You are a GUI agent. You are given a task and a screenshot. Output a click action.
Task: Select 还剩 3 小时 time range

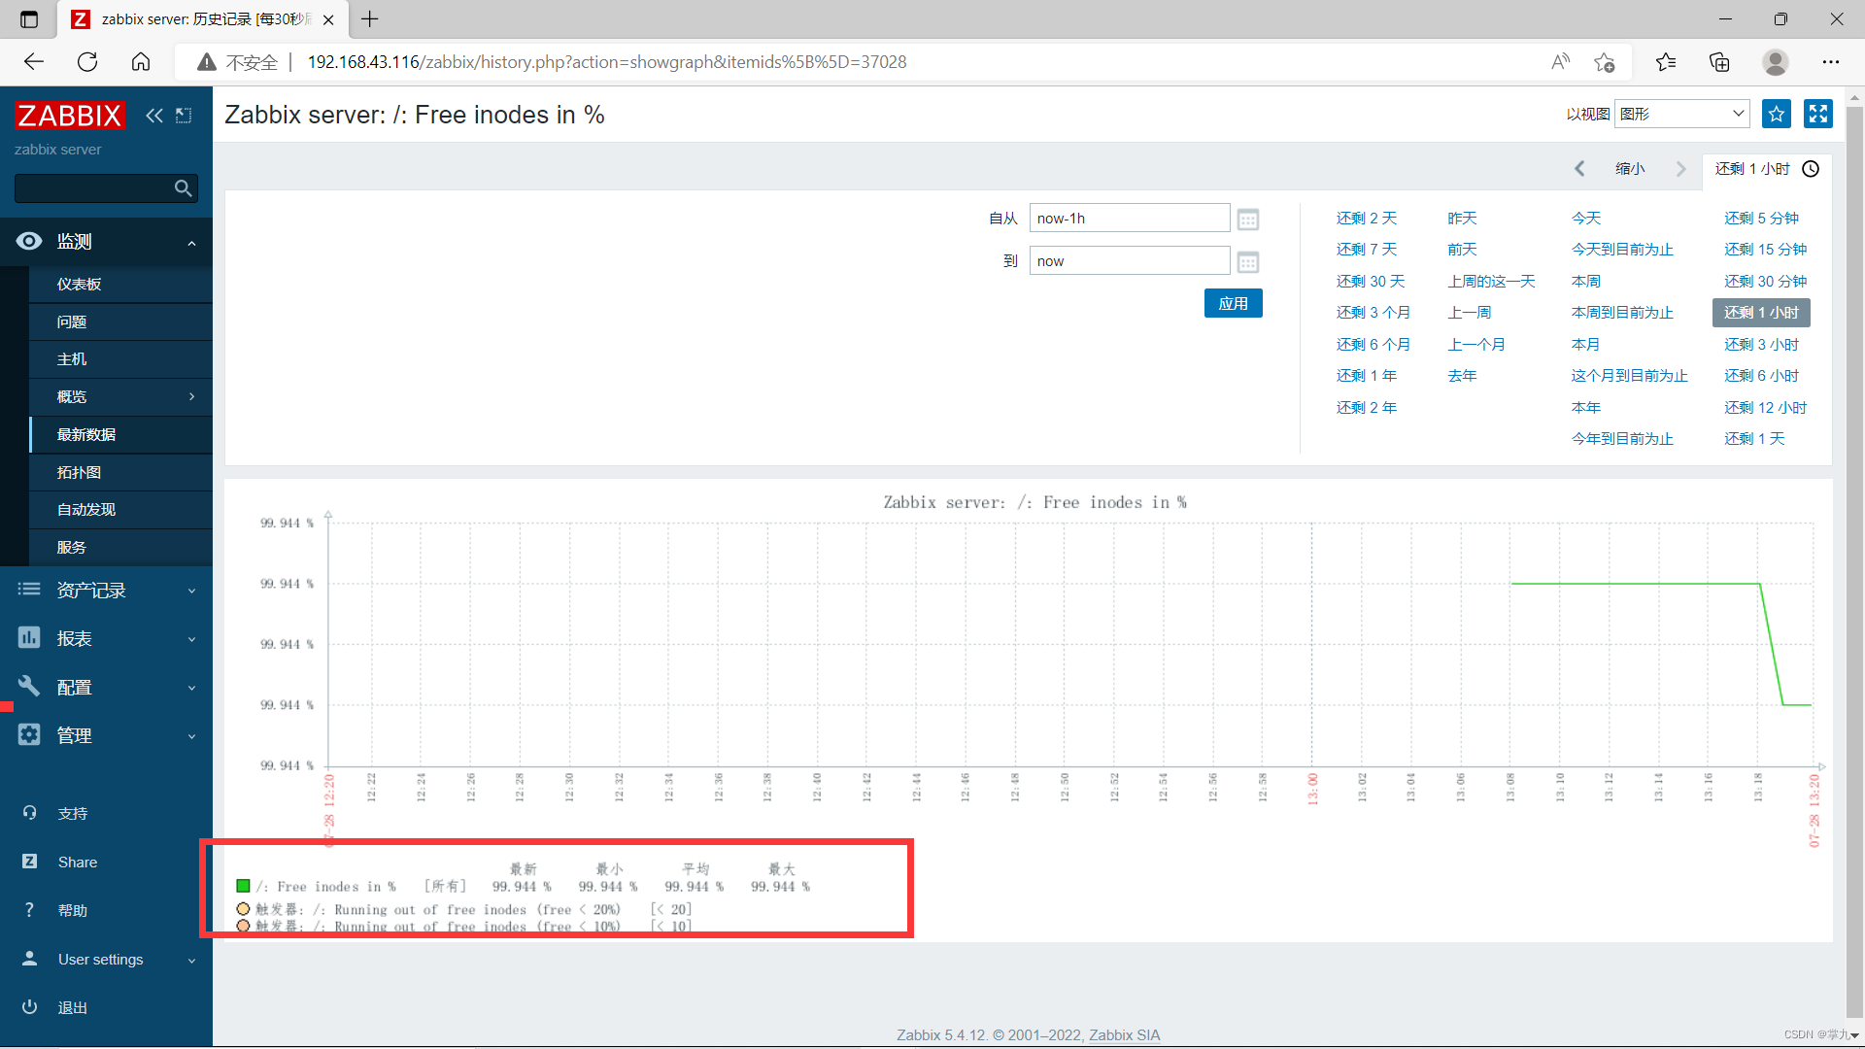point(1761,345)
